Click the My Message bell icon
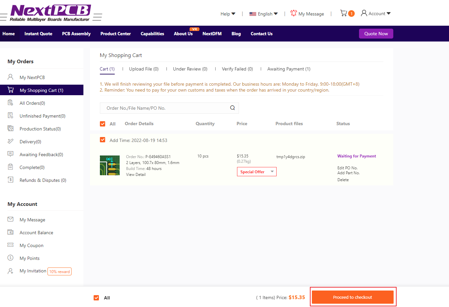Screen dimensions: 449x307 [x=293, y=13]
